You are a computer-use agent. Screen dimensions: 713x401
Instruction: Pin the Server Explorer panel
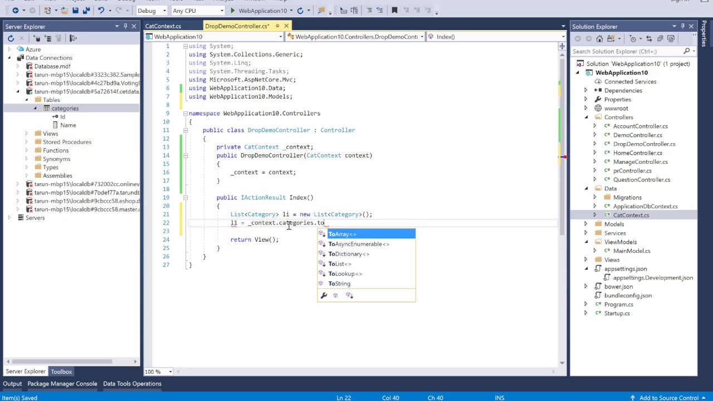(125, 26)
